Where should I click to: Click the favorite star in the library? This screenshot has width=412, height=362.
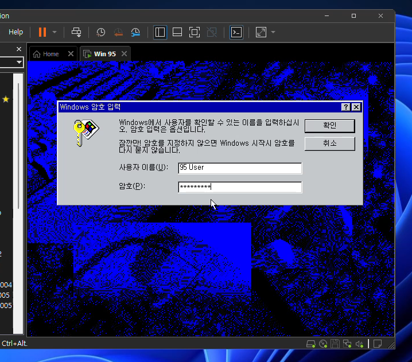pos(6,99)
